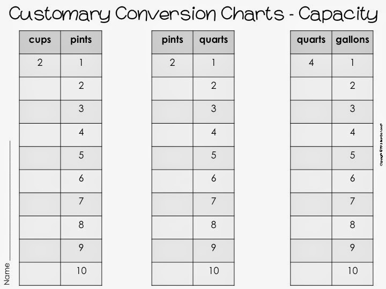This screenshot has height=289, width=386.
Task: Click the empty pints cell beside quarts 10
Action: coord(172,274)
